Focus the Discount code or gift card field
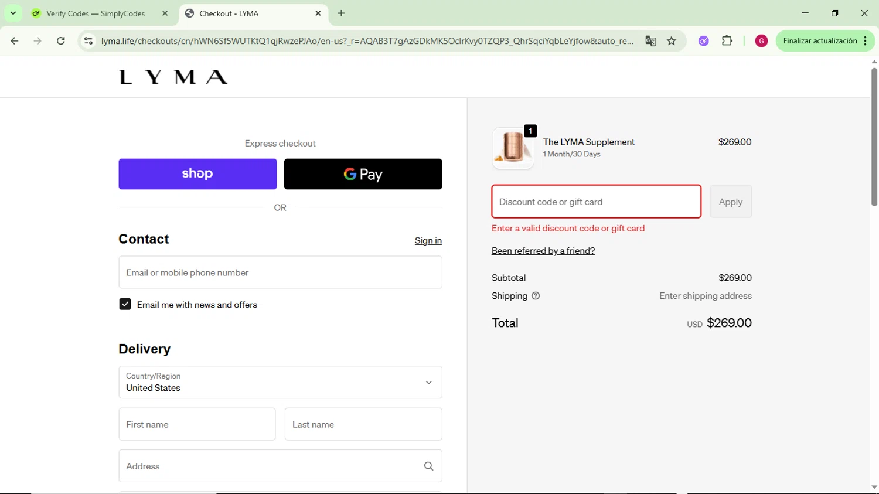The image size is (879, 494). pyautogui.click(x=596, y=202)
